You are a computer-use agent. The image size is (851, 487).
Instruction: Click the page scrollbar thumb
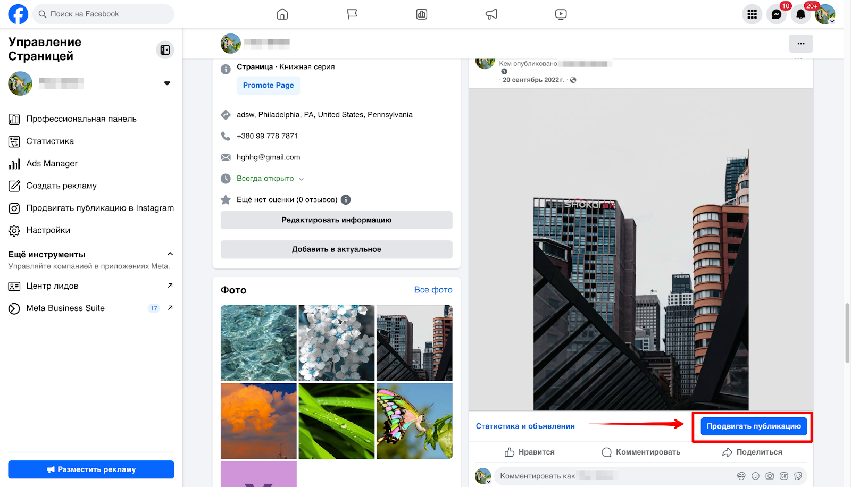pyautogui.click(x=847, y=332)
